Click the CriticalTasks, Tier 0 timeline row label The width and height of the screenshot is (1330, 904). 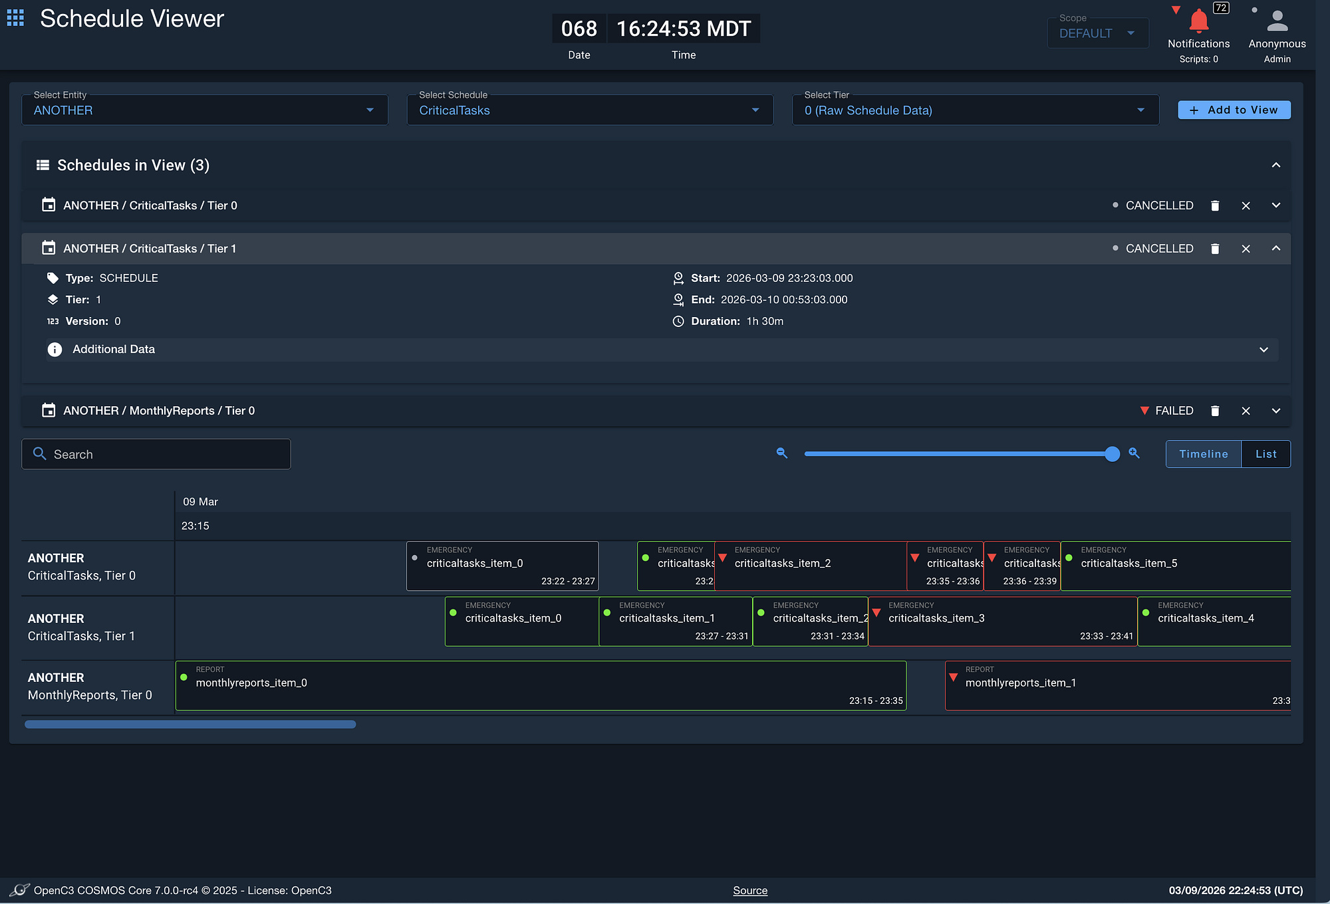click(x=82, y=567)
